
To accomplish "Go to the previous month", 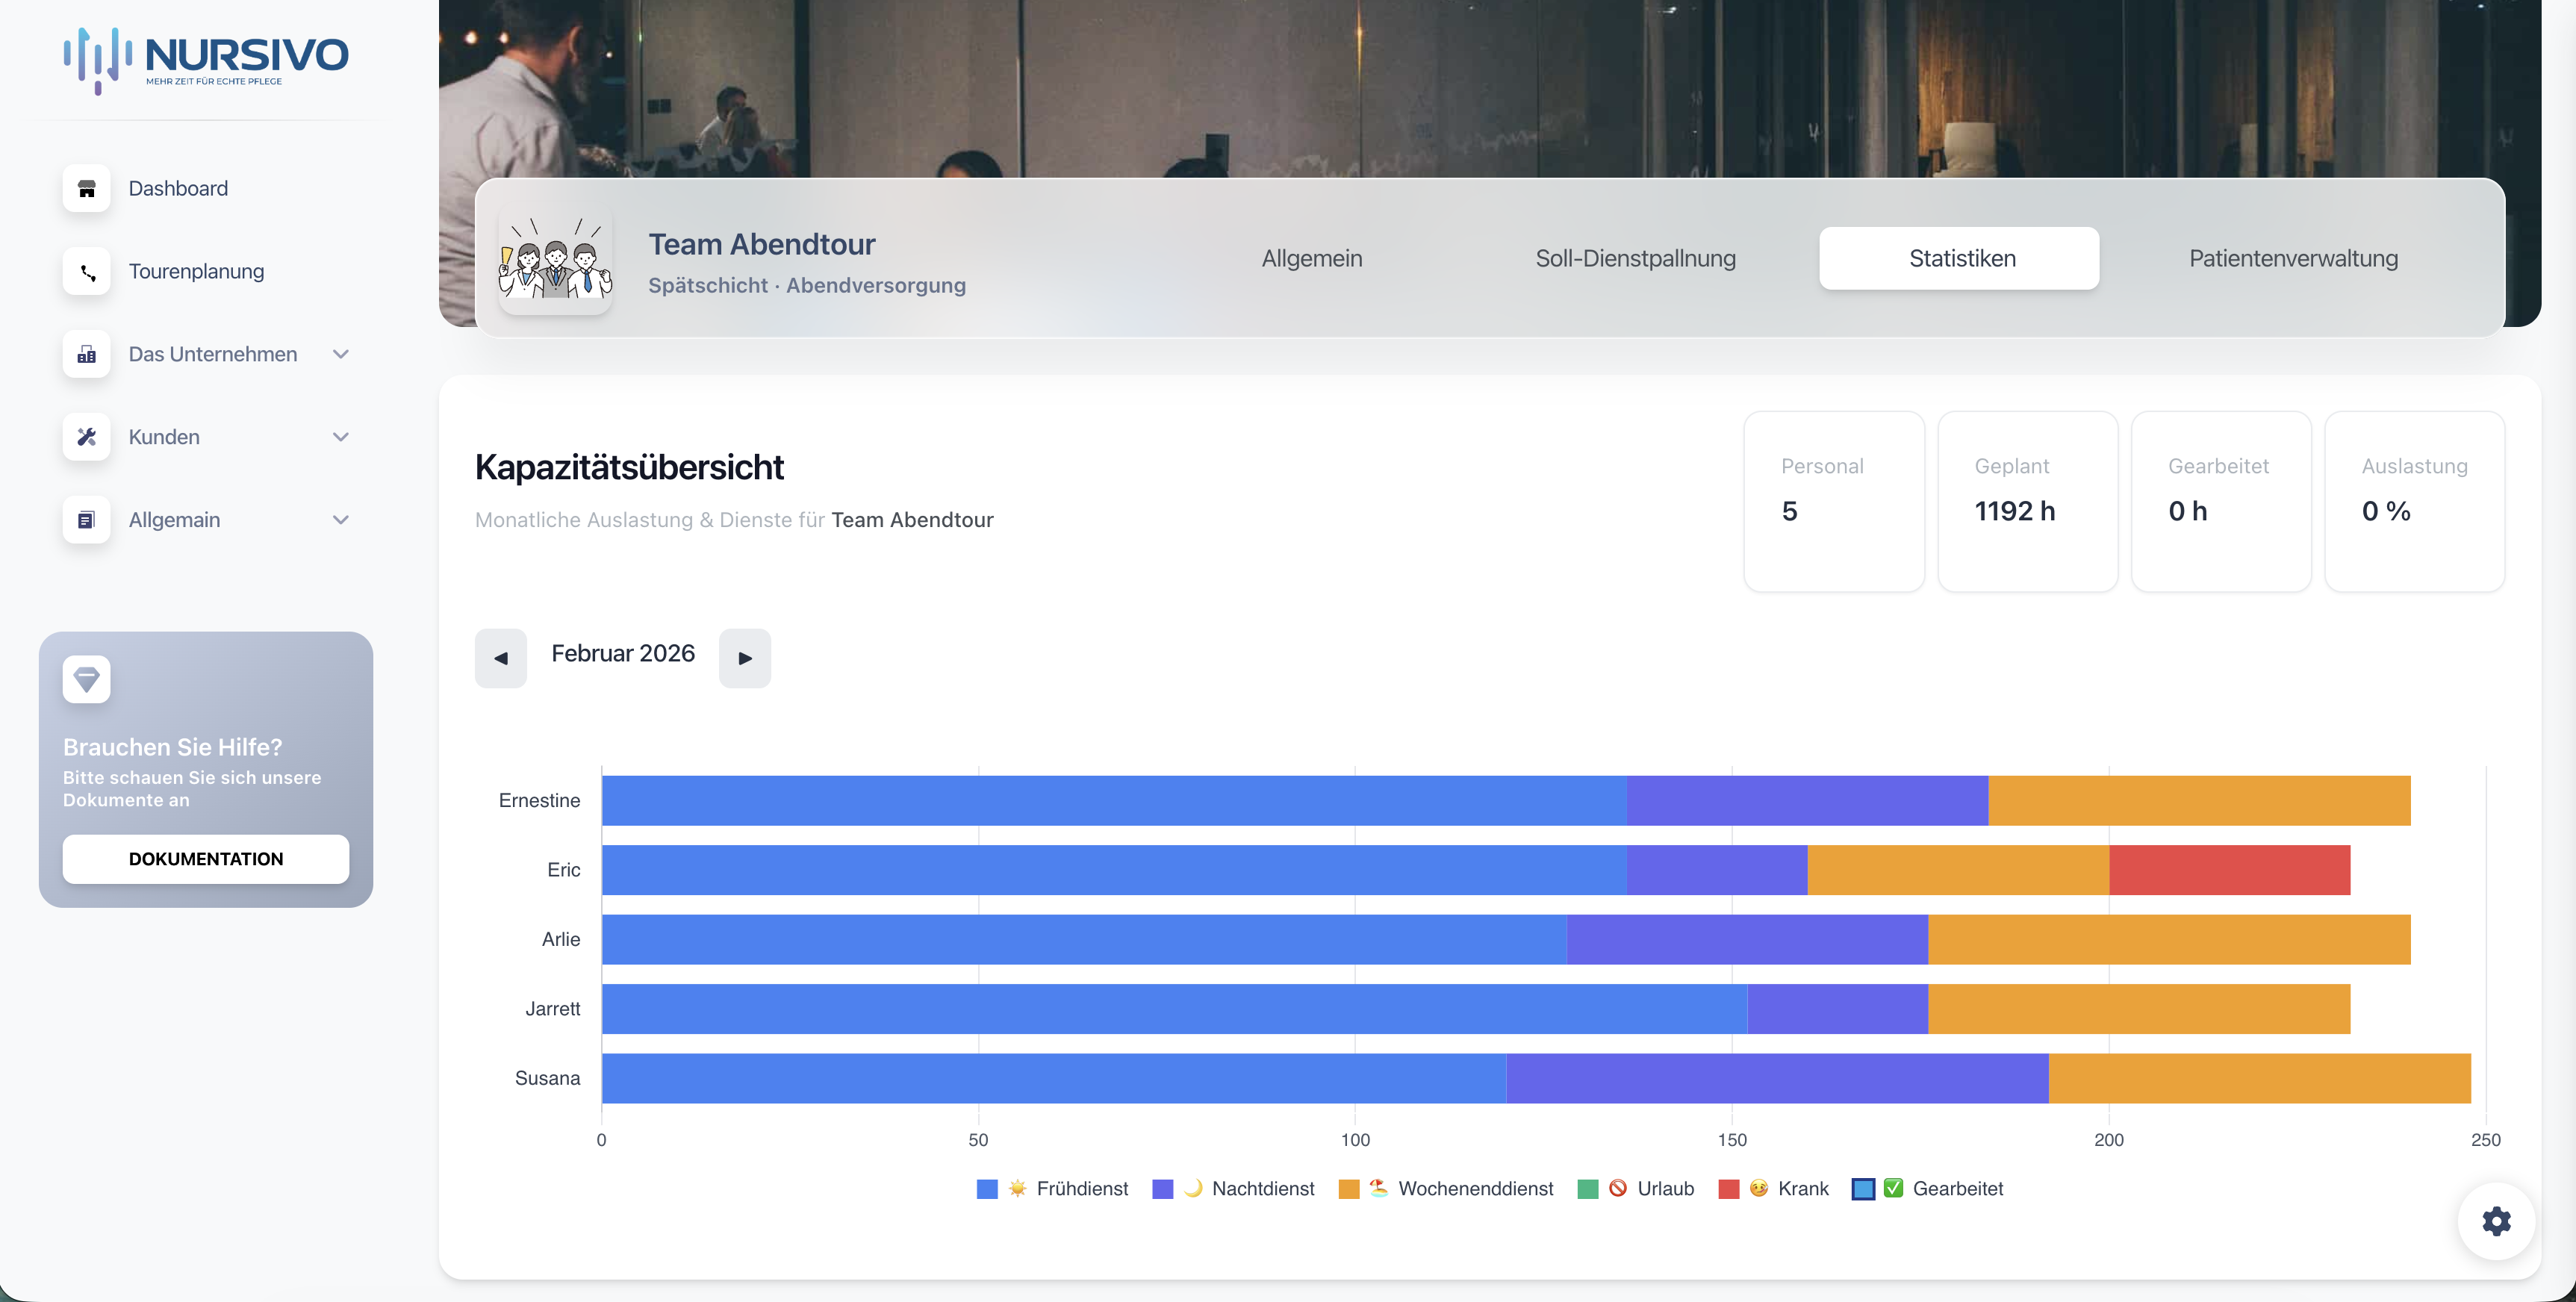I will pos(500,658).
